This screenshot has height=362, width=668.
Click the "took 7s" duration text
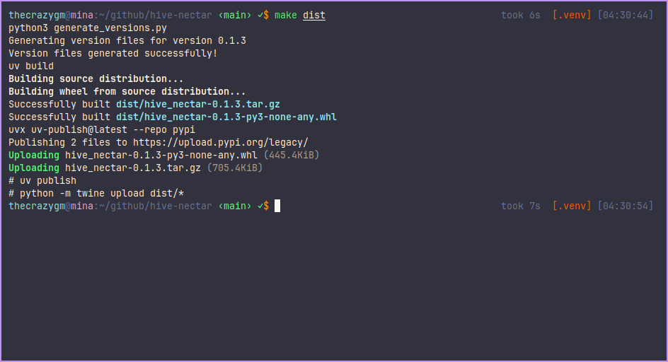coord(521,206)
